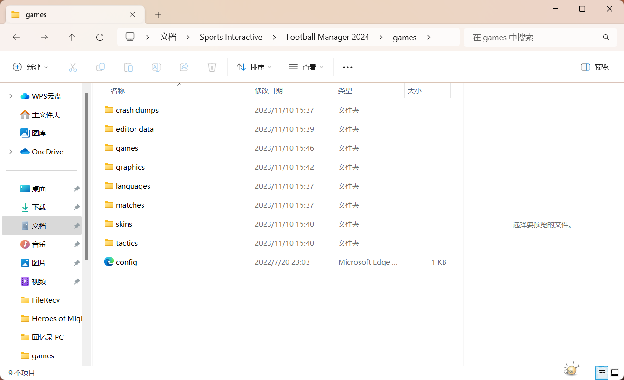Select the games folder in file list
Screen dimensions: 624x380
127,148
